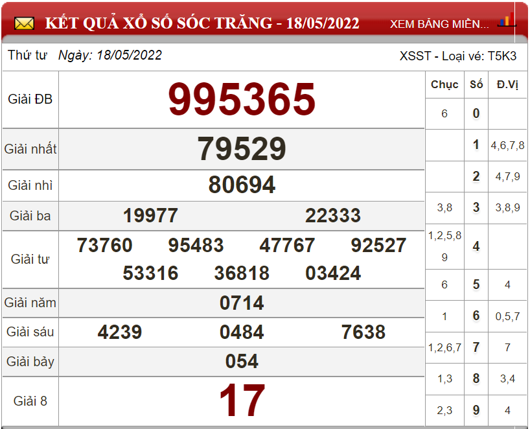This screenshot has width=530, height=429.
Task: Click the Giải sáu row label
Action: click(30, 332)
